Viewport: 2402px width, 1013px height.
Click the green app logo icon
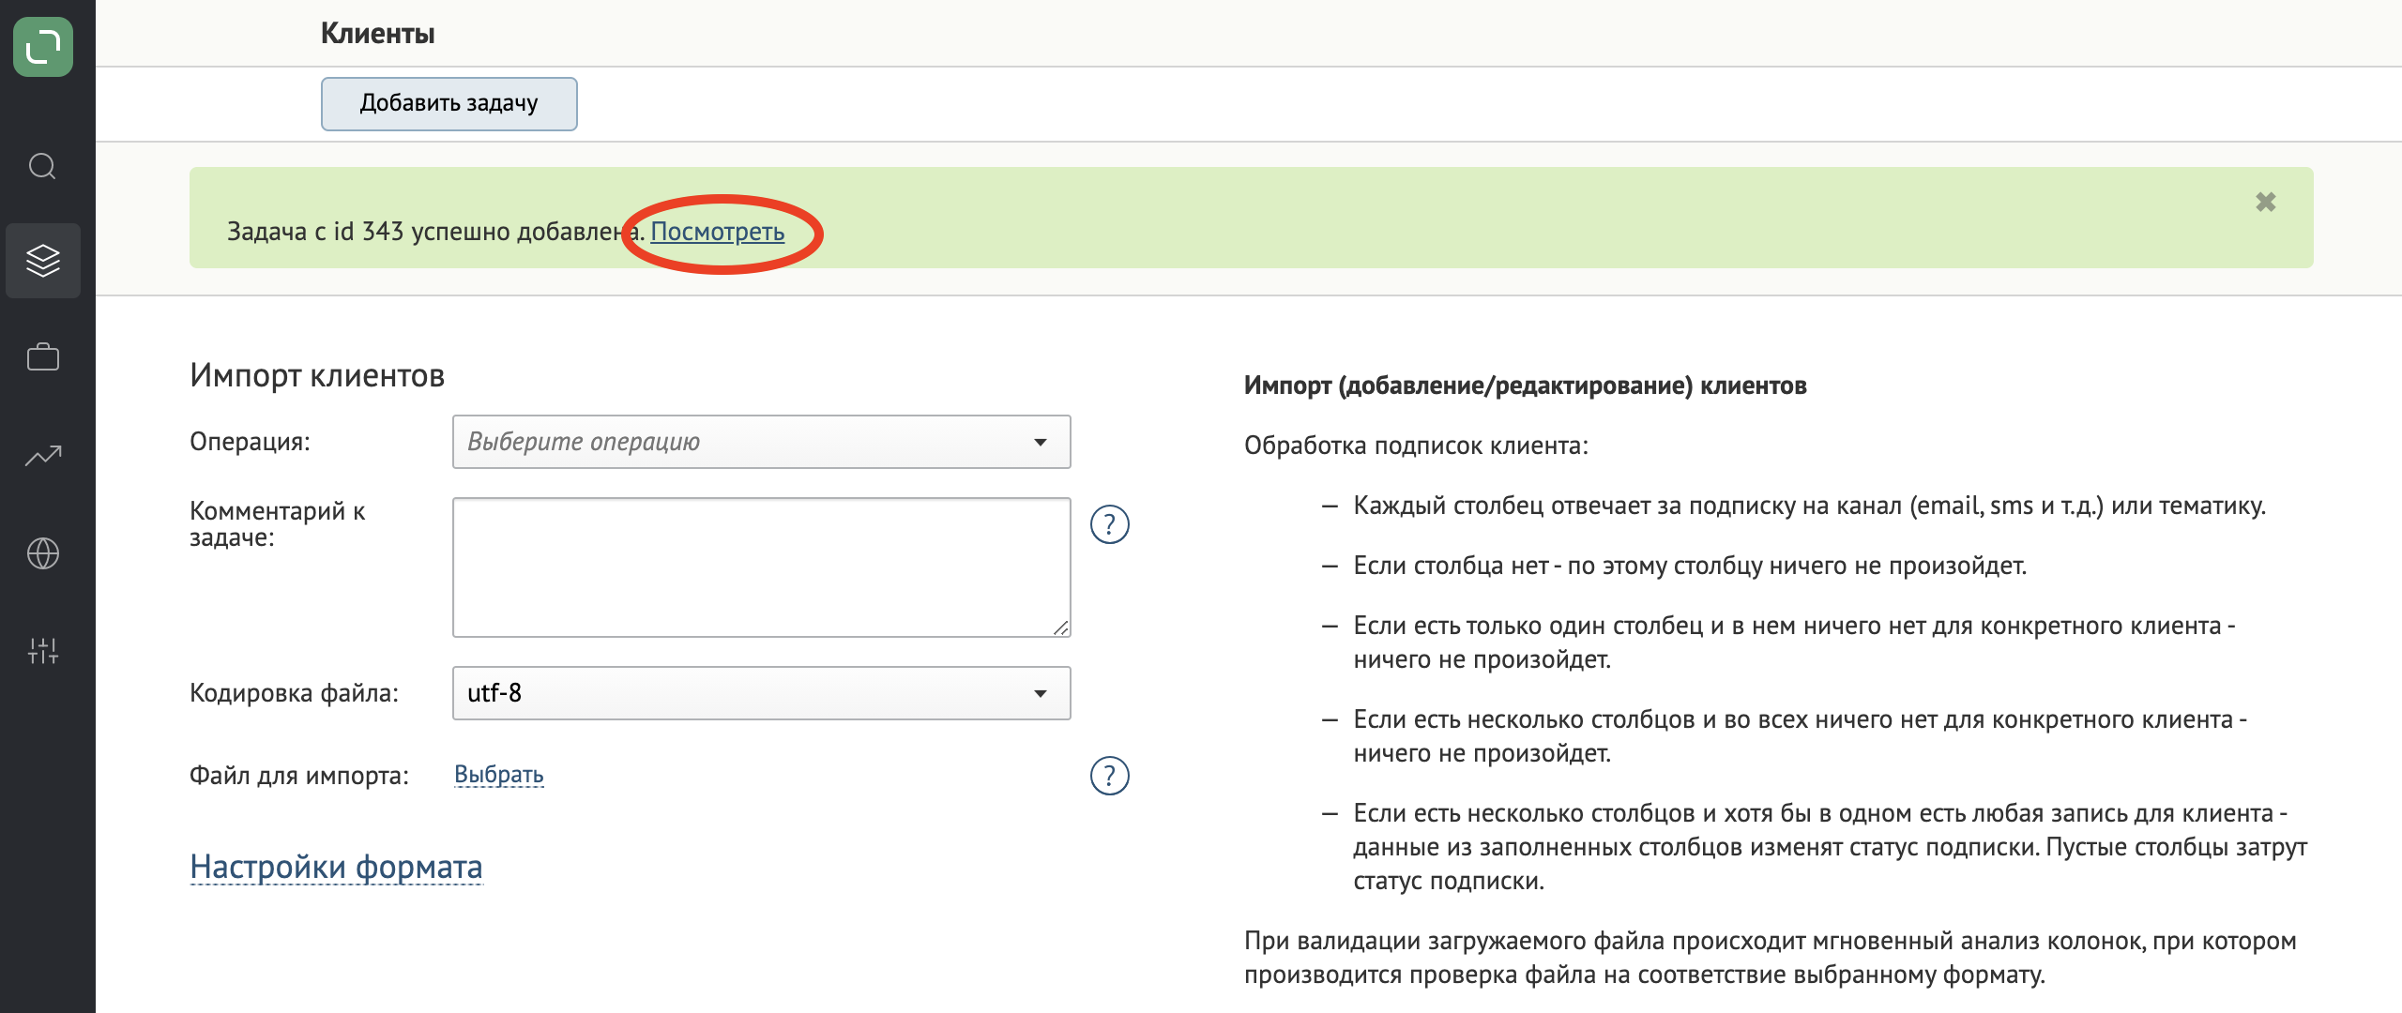coord(43,46)
